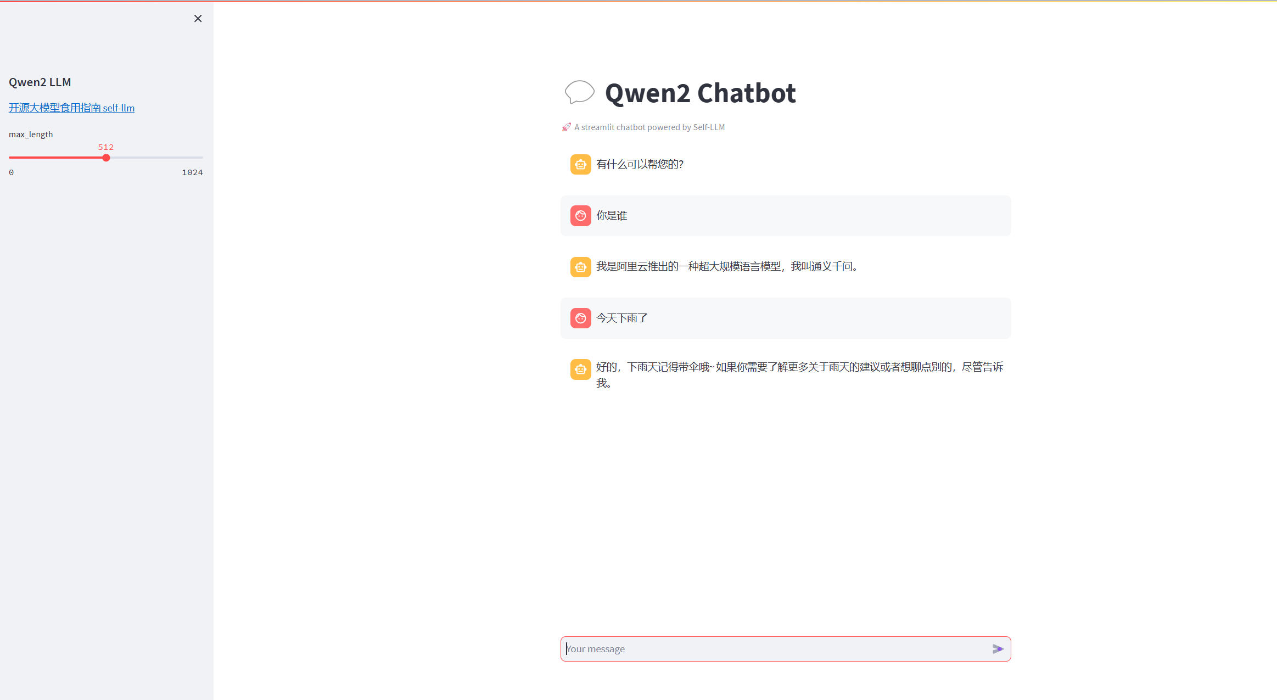Screen dimensions: 1277x700
Task: Click the user avatar beside 你是谁
Action: point(580,216)
